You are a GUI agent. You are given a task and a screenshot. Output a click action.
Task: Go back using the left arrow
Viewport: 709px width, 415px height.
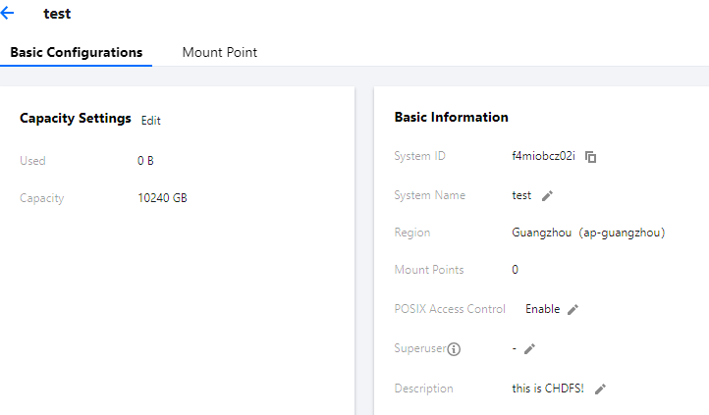pyautogui.click(x=9, y=15)
